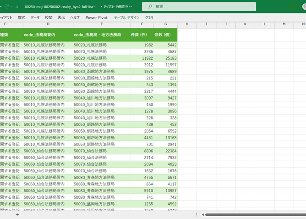Select column M header
Image resolution: width=306 pixels, height=219 pixels.
[x=284, y=24]
